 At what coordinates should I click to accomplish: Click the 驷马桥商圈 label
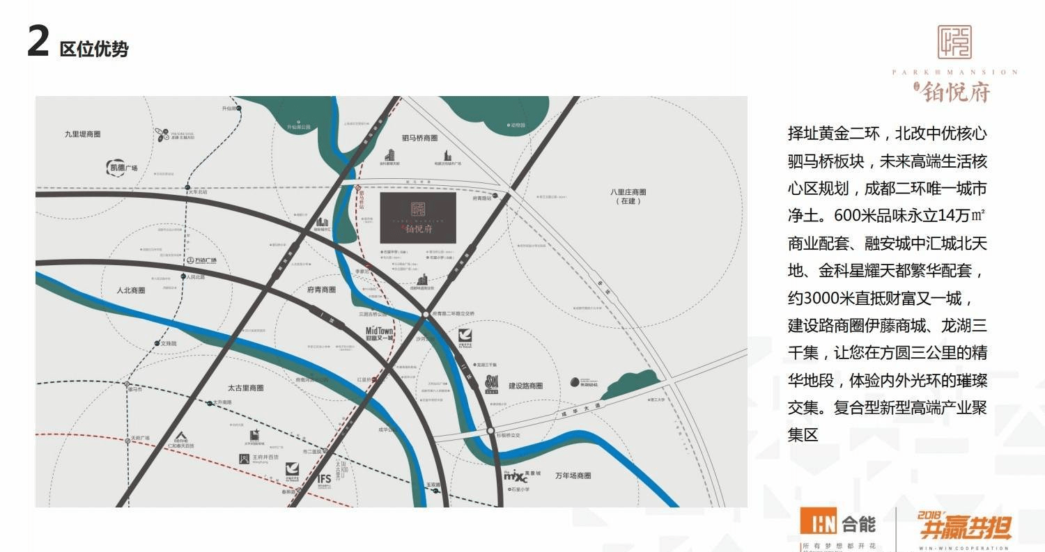point(420,138)
